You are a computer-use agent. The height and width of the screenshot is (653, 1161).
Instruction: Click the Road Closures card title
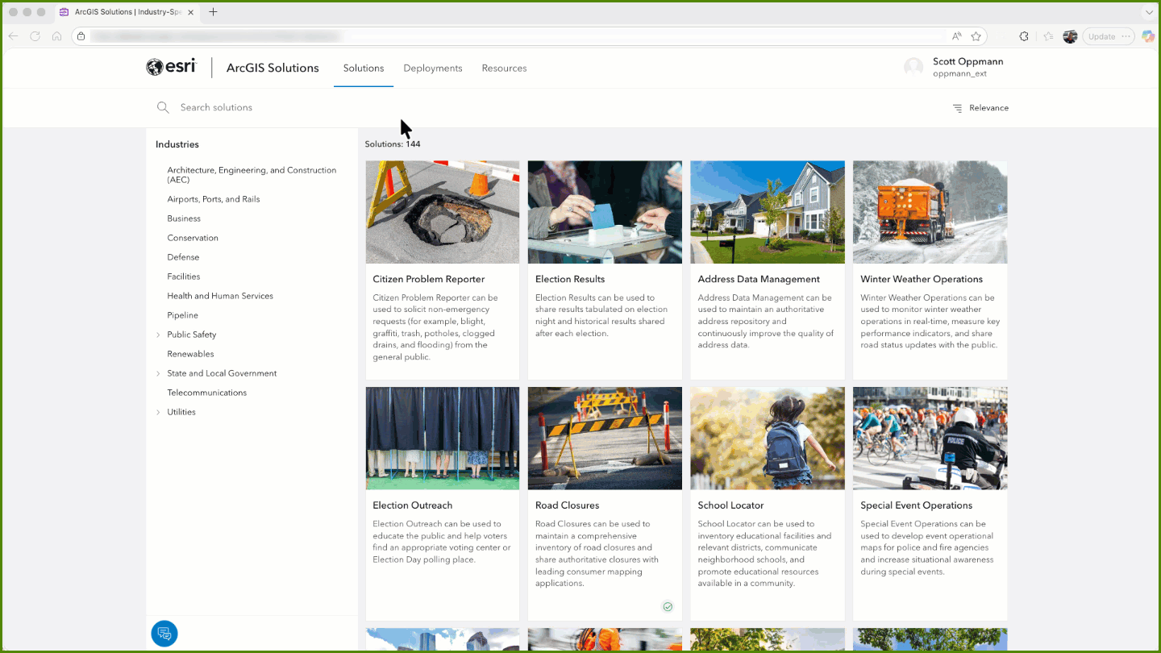click(x=568, y=505)
